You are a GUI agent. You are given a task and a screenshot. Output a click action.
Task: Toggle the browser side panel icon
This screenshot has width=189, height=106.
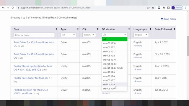coord(168,8)
